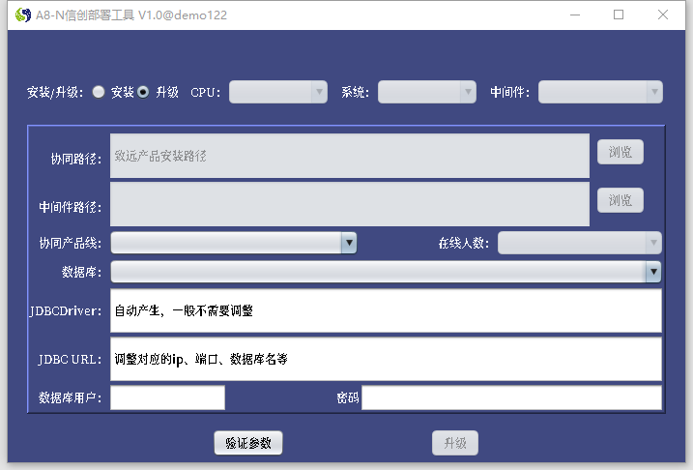The image size is (693, 470).
Task: Click the 数据库用户 input field
Action: tap(167, 397)
